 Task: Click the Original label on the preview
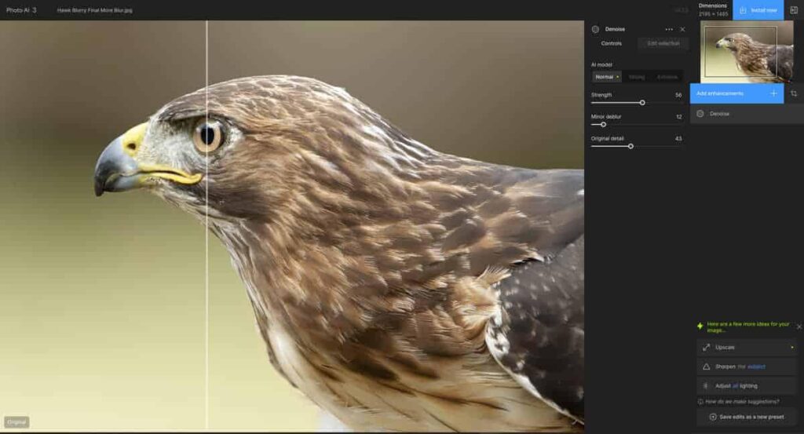click(x=16, y=422)
